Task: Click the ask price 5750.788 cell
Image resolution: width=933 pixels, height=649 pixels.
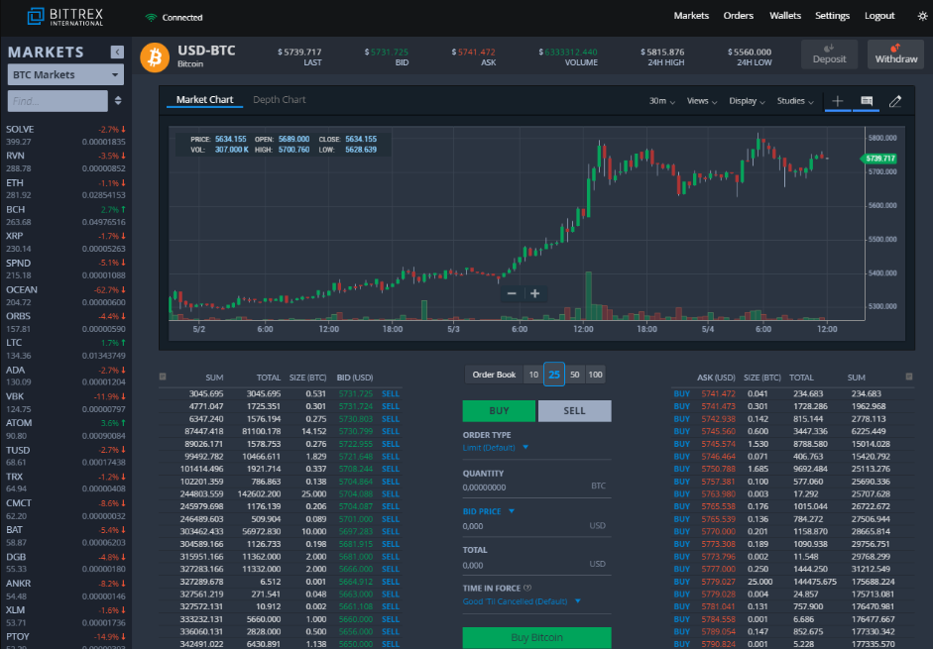Action: (x=718, y=469)
